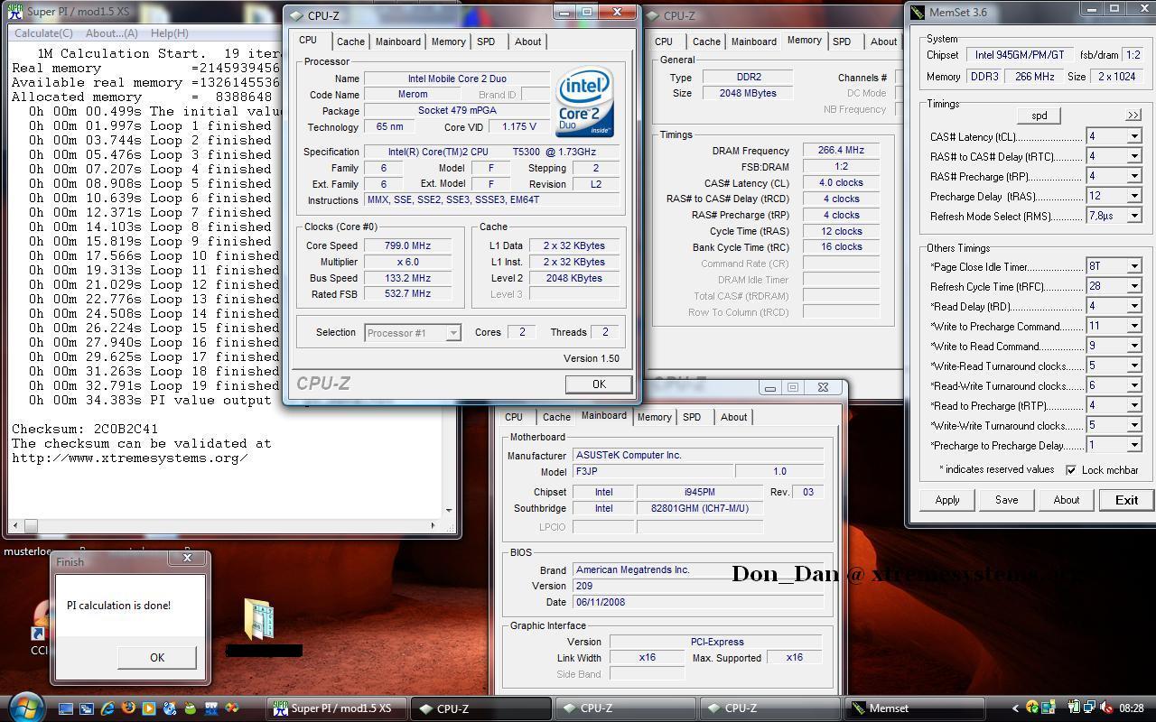Image resolution: width=1156 pixels, height=722 pixels.
Task: Click the battery power tray icon
Action: pos(1074,708)
